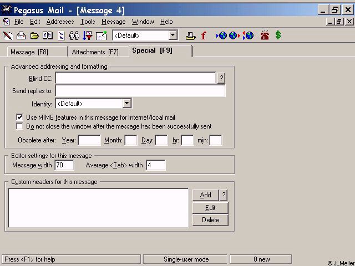Switch to the Attachments [F7] tab
The image size is (355, 266).
(98, 52)
